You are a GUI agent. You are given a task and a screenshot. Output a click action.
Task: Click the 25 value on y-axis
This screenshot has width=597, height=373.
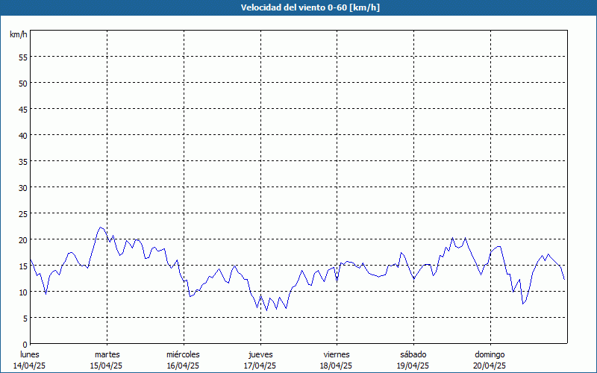[23, 214]
